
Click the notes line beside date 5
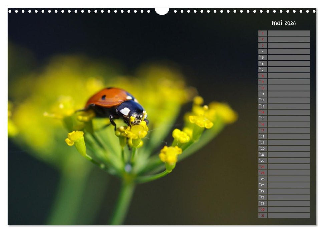pyautogui.click(x=290, y=57)
